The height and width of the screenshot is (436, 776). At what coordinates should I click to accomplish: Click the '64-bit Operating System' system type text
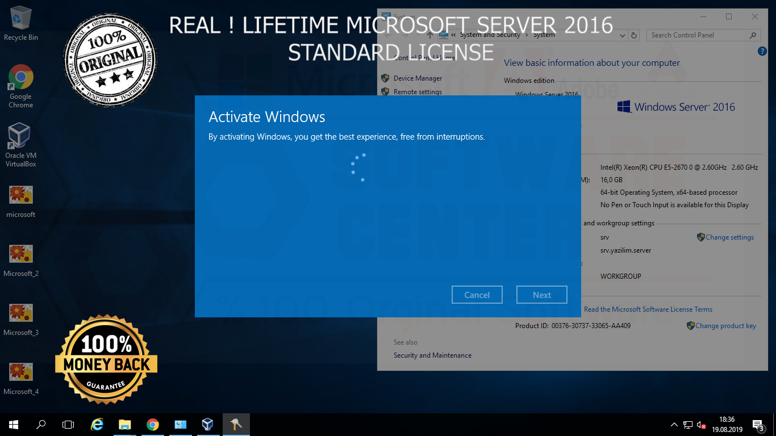point(669,192)
